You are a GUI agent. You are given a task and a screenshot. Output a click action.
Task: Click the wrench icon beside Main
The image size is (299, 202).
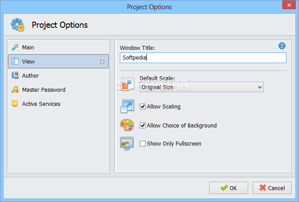(15, 47)
